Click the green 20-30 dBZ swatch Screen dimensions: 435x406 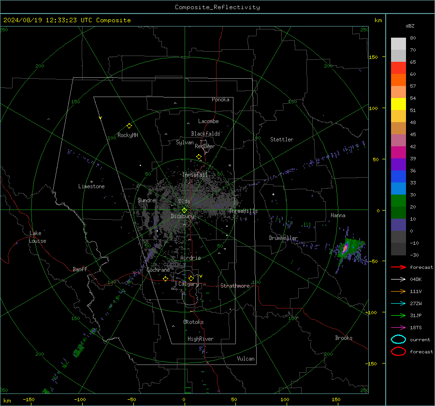point(398,201)
